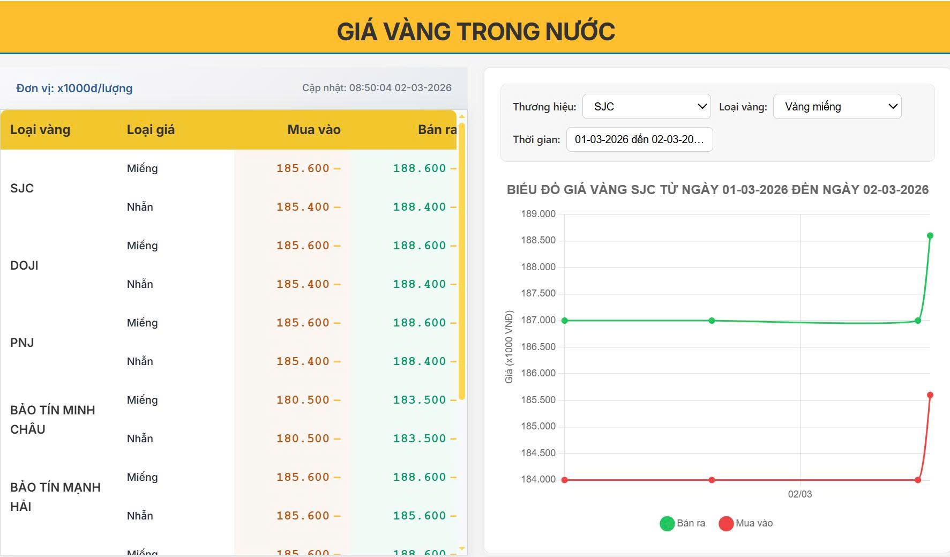Toggle the Bán ra legend item
Viewport: 950px width, 557px height.
[682, 523]
